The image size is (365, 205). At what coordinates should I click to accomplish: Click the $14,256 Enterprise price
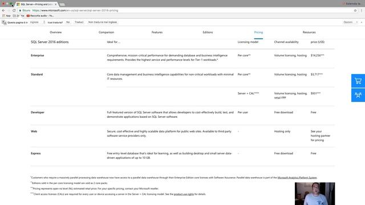317,56
